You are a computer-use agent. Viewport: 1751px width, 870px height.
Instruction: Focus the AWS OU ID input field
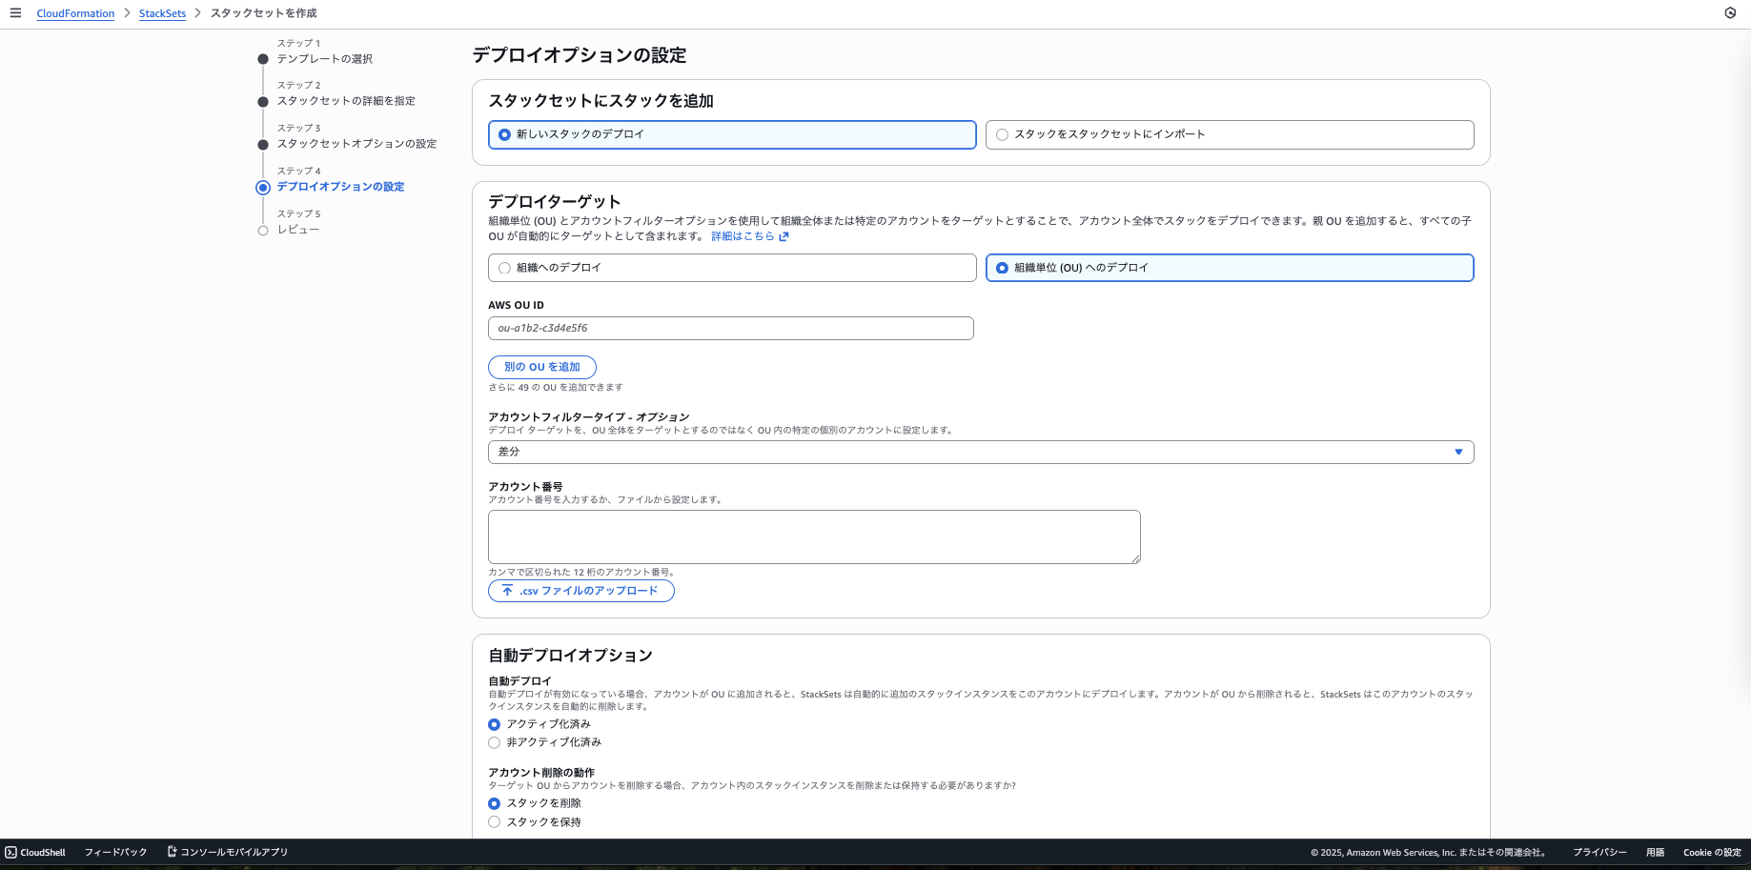tap(730, 328)
